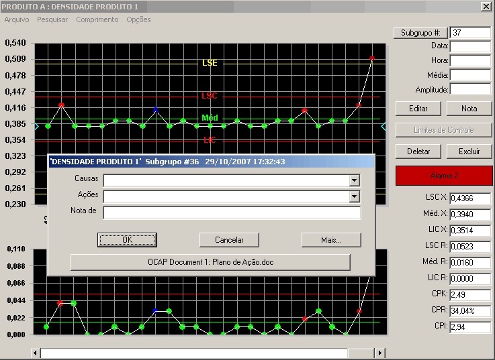
Task: Click the left scroll arrow on horizontal scrollbar
Action: click(x=36, y=353)
